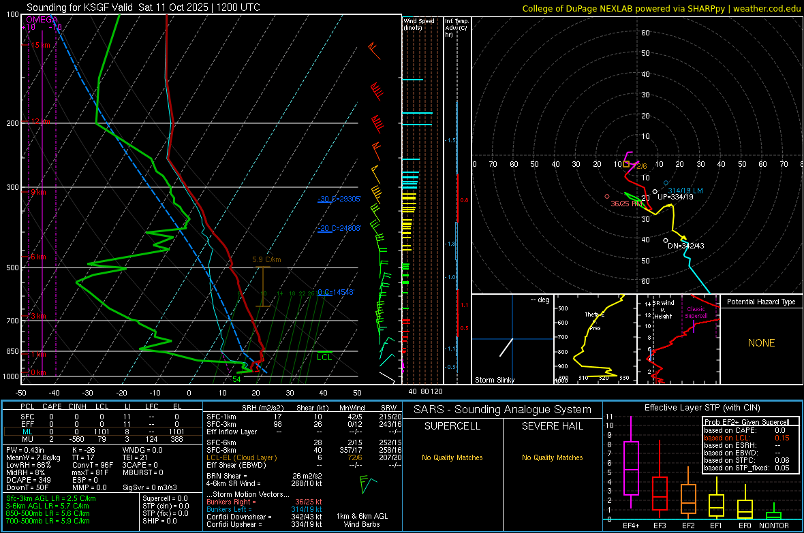Click the green 1km & 6km wind barb glyph
804x533 pixels.
click(368, 484)
